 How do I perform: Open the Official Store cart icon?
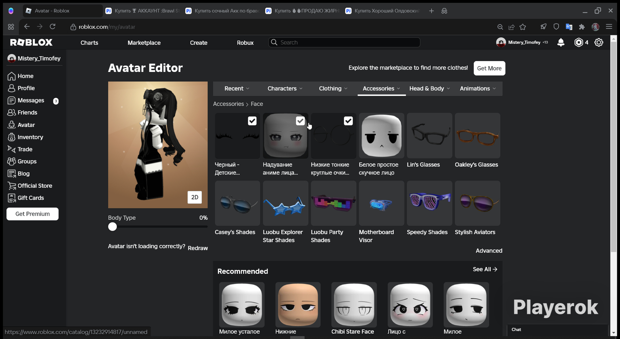[x=12, y=186]
